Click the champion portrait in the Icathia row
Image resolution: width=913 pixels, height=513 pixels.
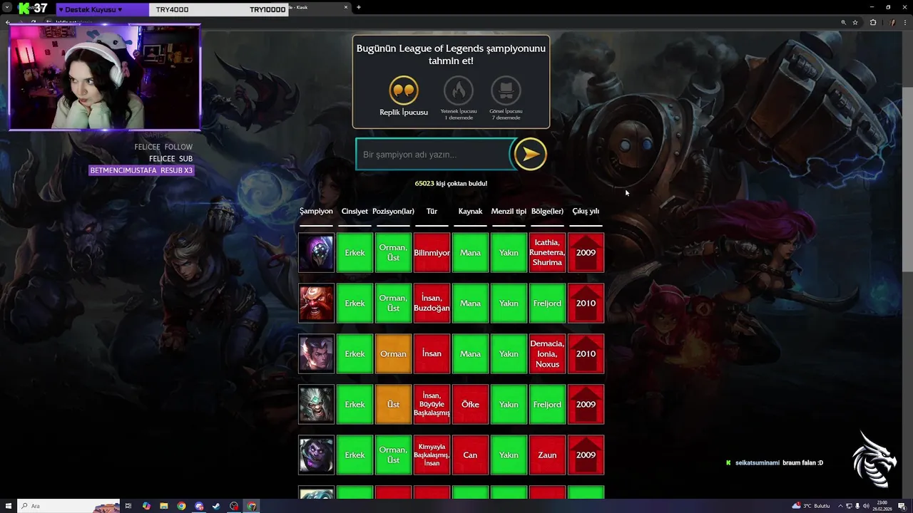[316, 253]
